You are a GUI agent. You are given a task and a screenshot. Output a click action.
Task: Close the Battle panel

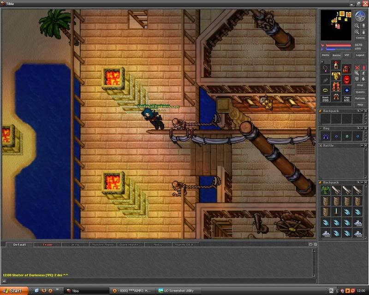click(x=366, y=146)
